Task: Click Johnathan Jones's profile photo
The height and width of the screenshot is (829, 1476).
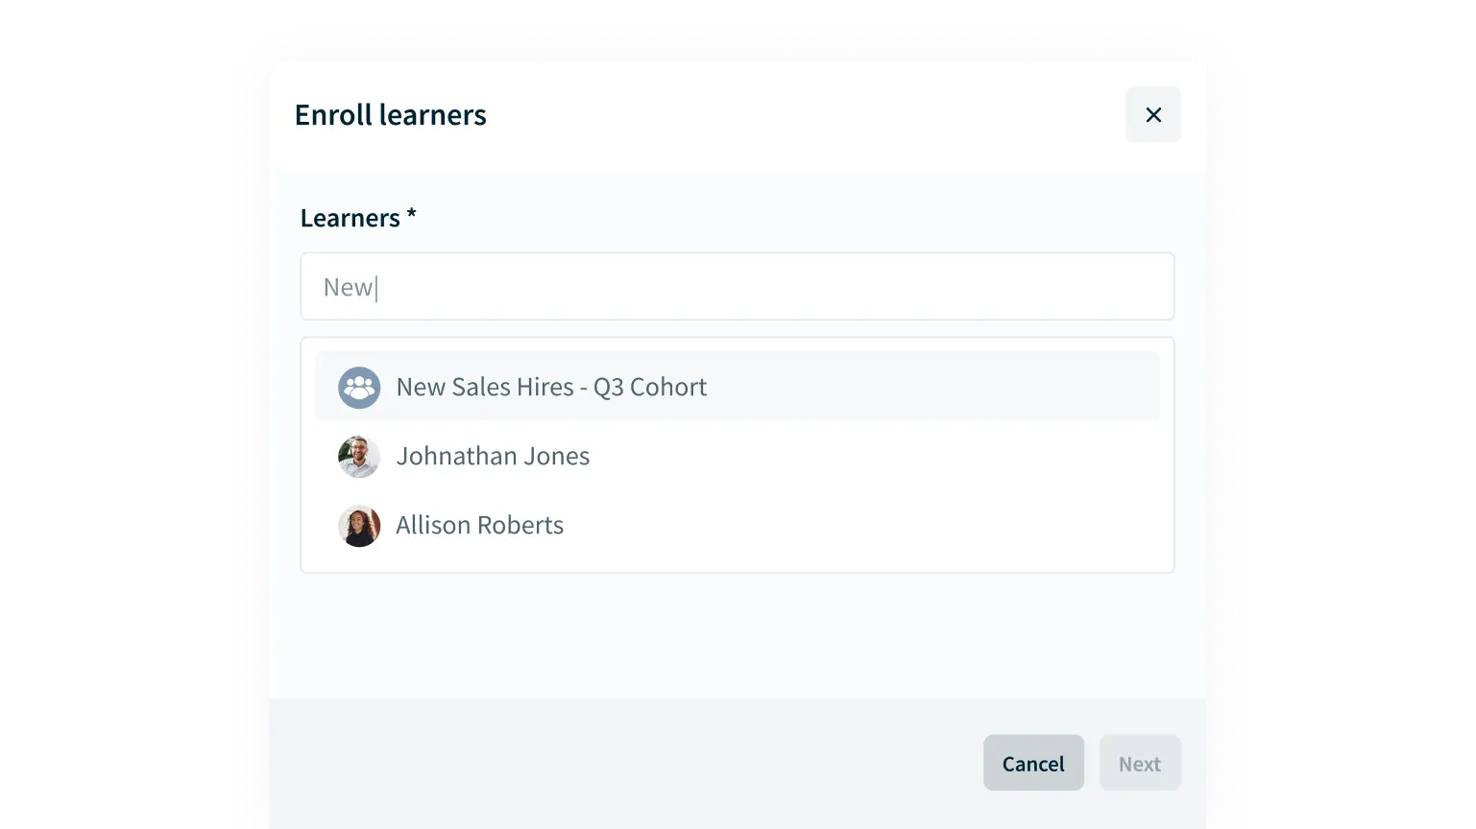Action: pos(359,457)
